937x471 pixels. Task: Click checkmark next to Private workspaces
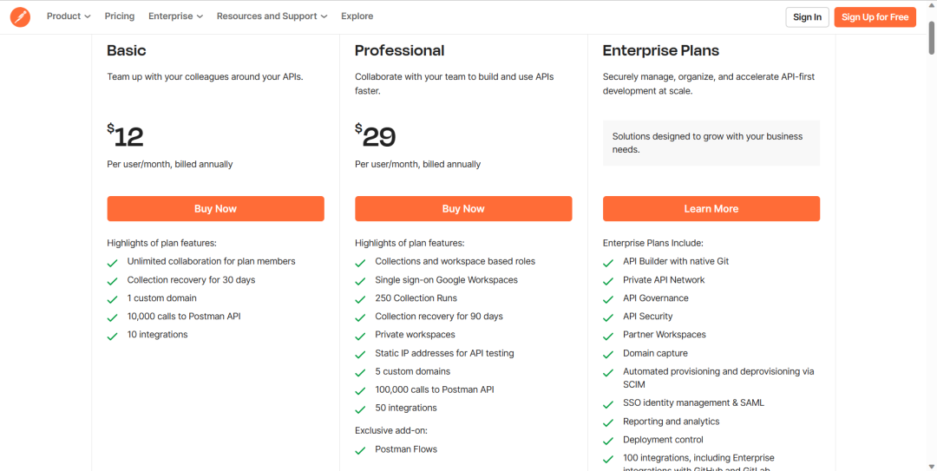(x=360, y=336)
